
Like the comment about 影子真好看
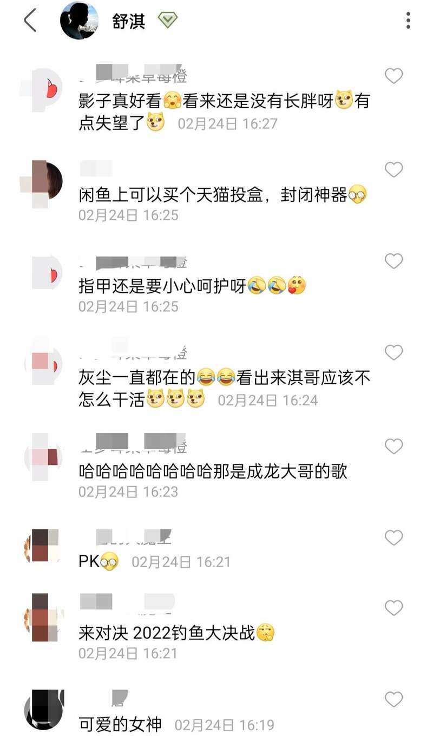[393, 76]
